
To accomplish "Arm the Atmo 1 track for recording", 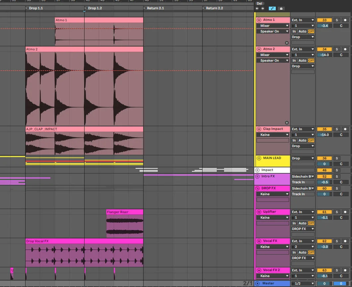I will [x=345, y=20].
